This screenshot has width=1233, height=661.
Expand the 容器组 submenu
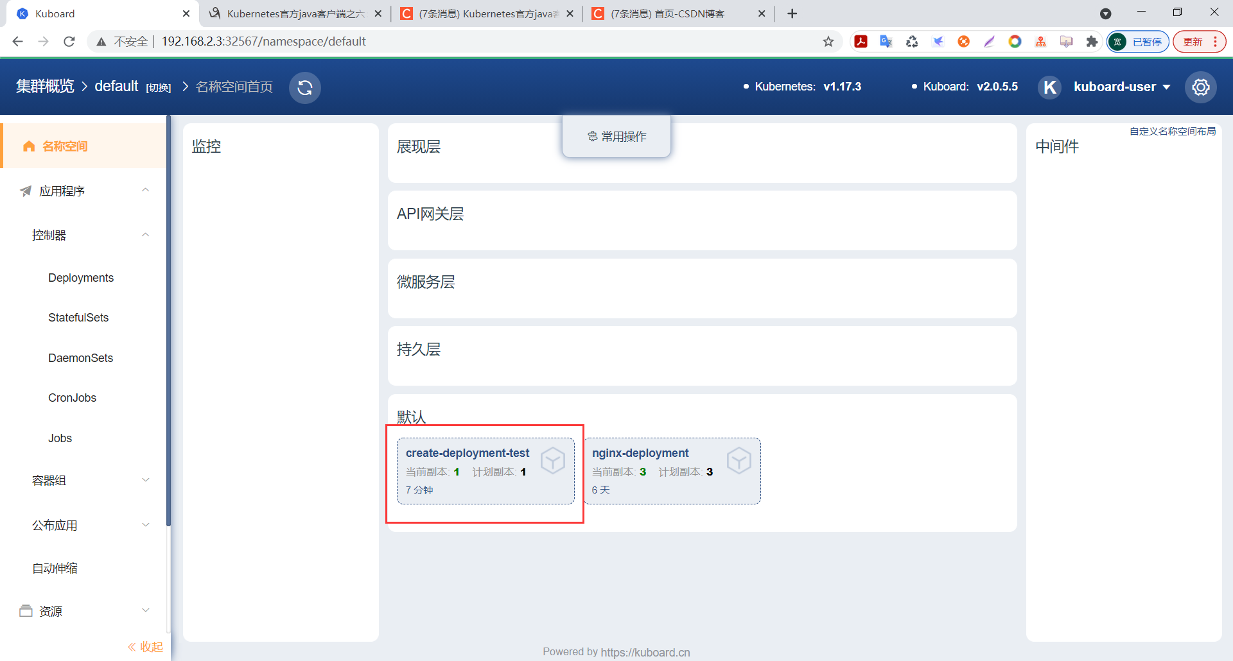tap(146, 480)
